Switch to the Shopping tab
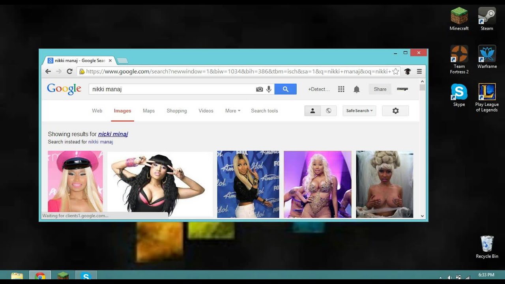505x284 pixels. (x=177, y=111)
